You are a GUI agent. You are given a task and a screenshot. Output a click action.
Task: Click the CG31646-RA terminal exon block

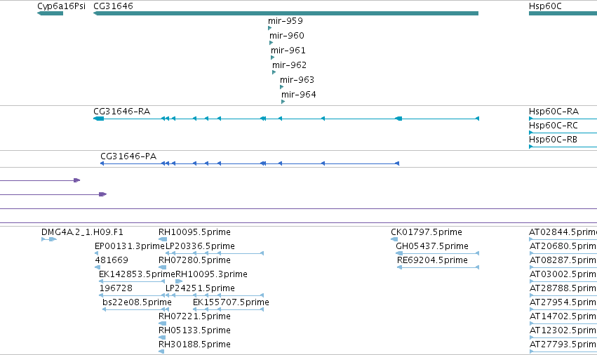[99, 119]
